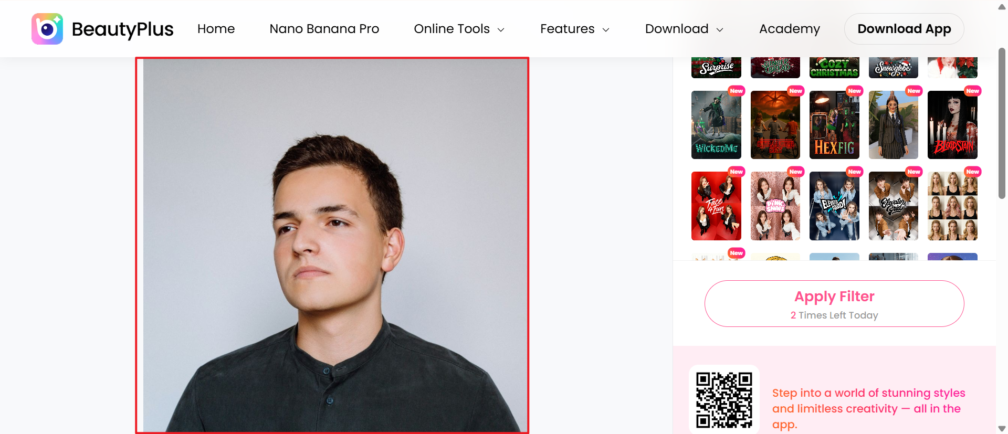Click the Download App button
The width and height of the screenshot is (1008, 434).
[904, 29]
